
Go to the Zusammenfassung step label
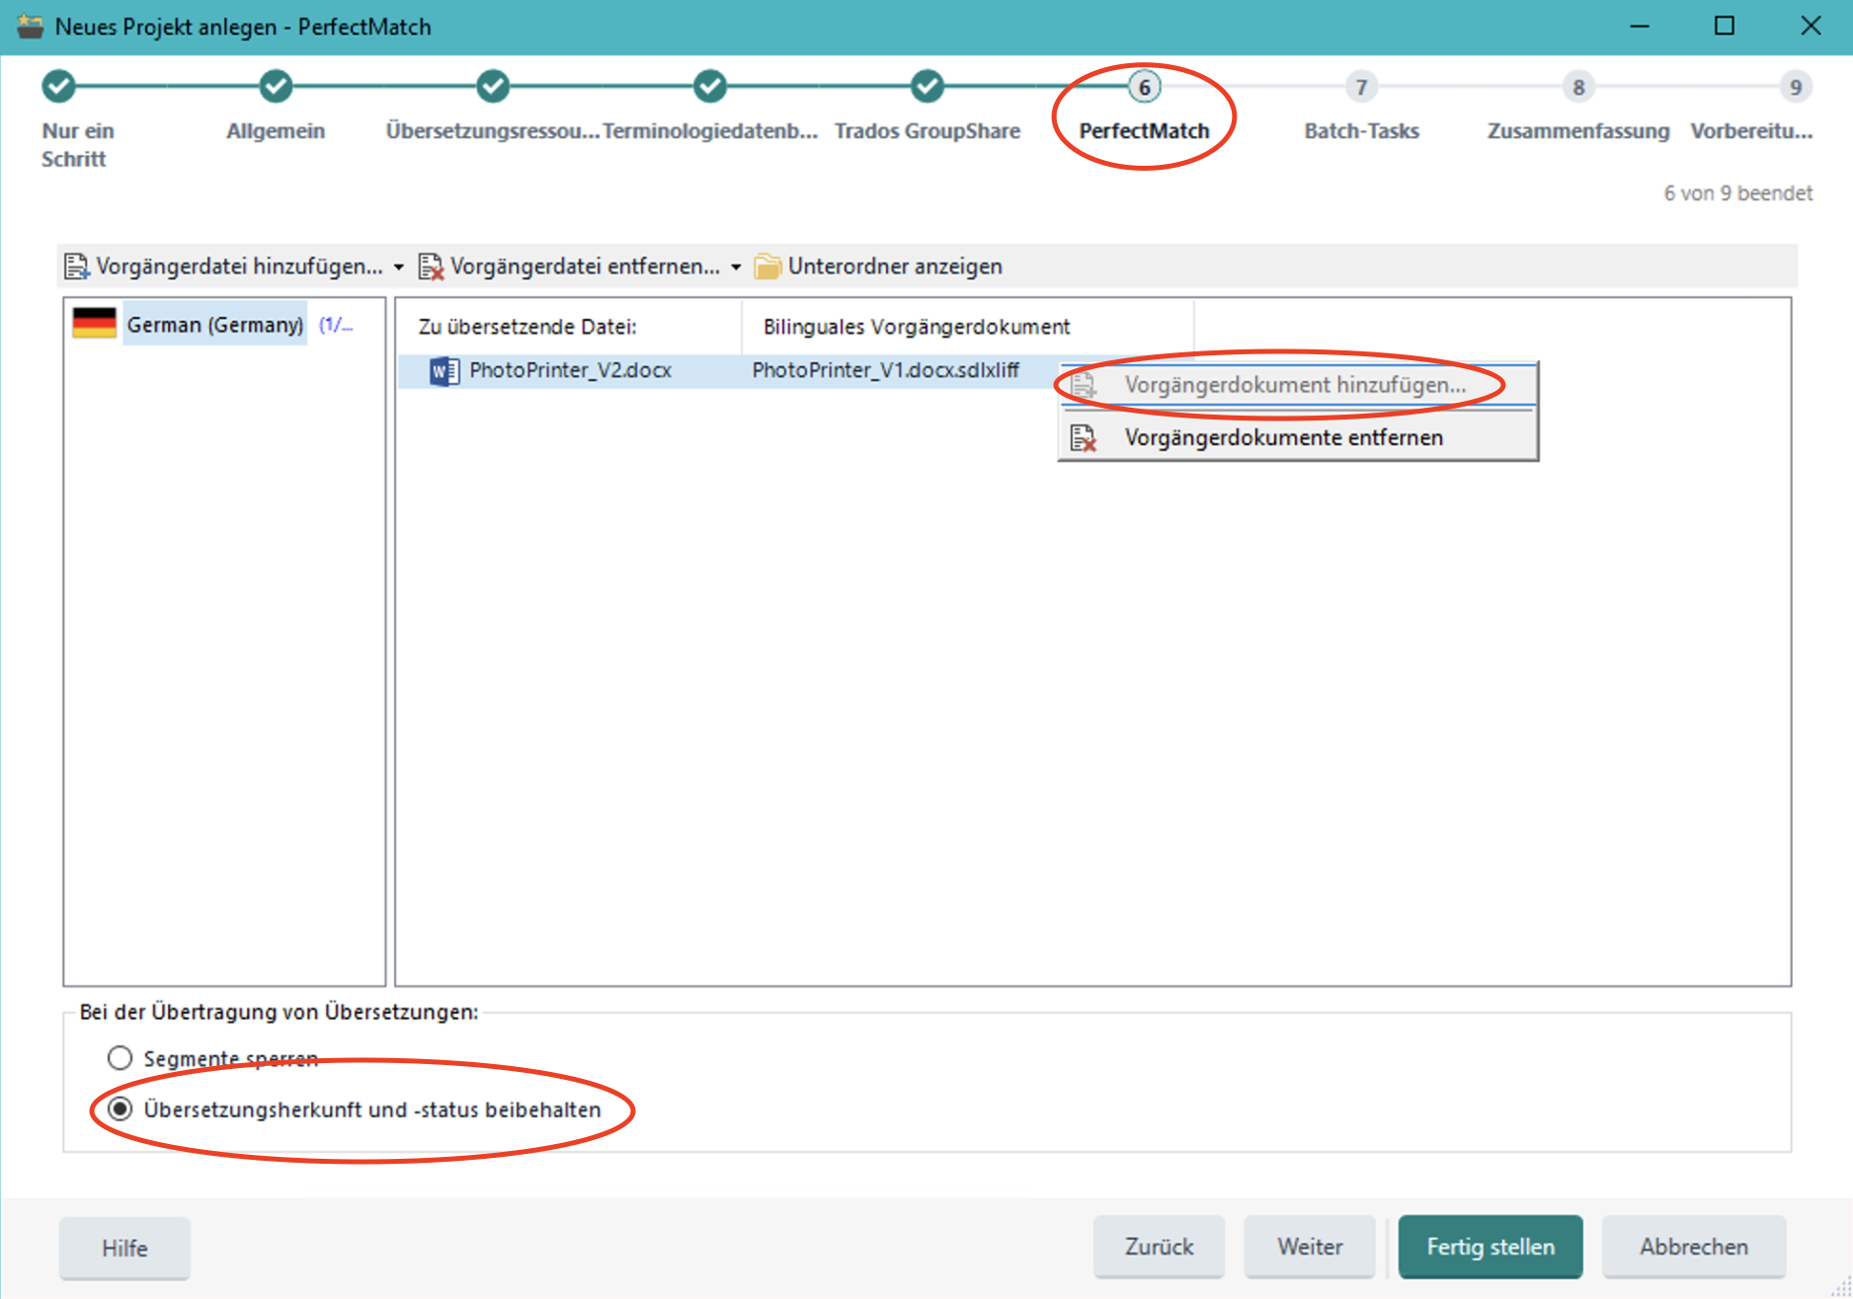click(x=1578, y=131)
